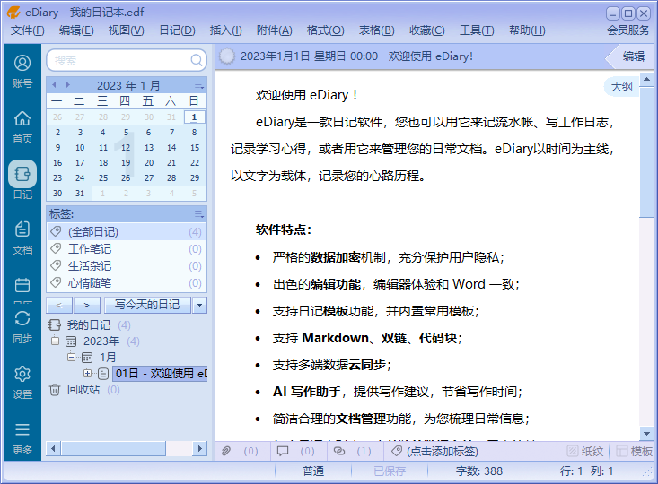Go to previous month in calendar
Viewport: 658px width, 484px height.
(54, 85)
